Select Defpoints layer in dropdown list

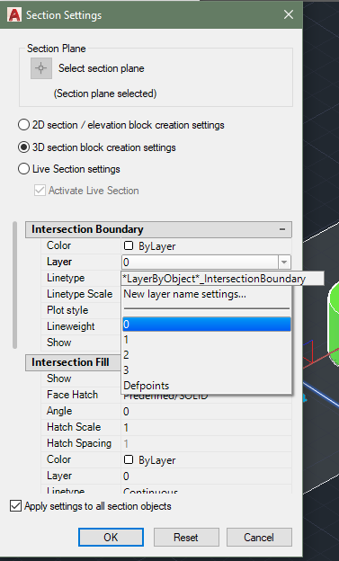[x=207, y=386]
